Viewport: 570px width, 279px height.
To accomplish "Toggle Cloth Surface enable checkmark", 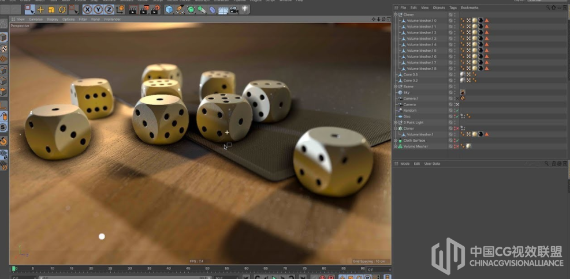I will (457, 141).
